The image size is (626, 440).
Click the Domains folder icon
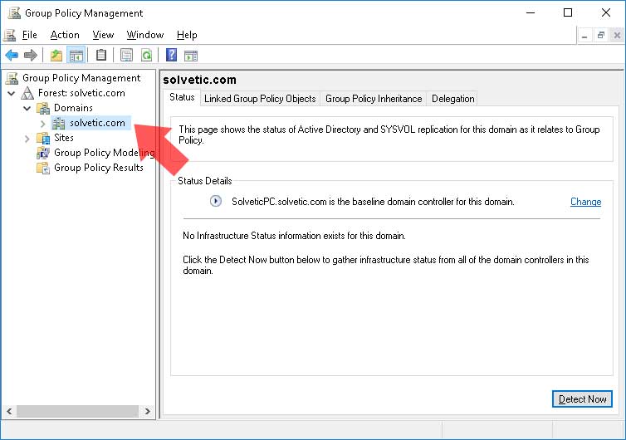43,108
